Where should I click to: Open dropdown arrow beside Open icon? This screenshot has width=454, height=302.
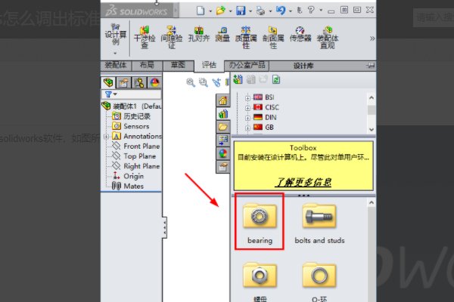pos(231,11)
